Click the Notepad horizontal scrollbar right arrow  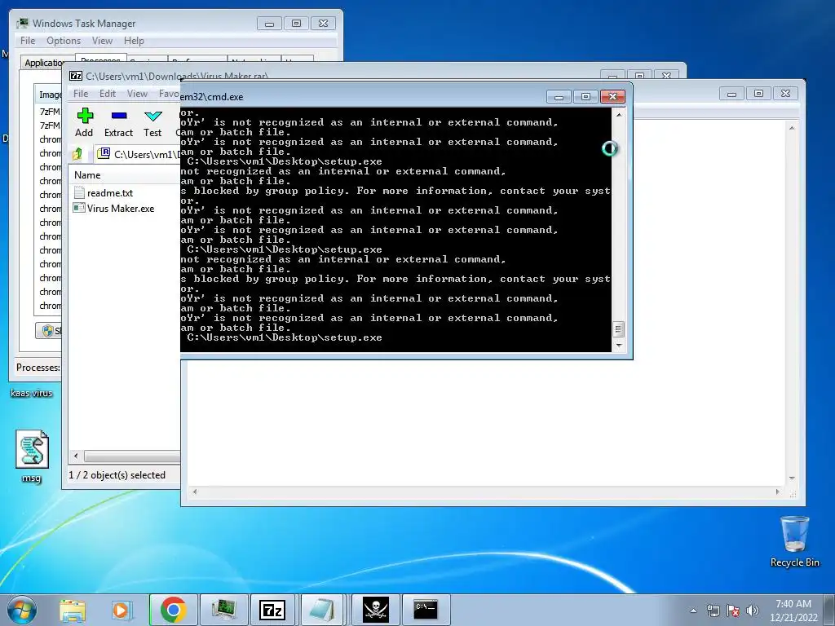pos(777,492)
